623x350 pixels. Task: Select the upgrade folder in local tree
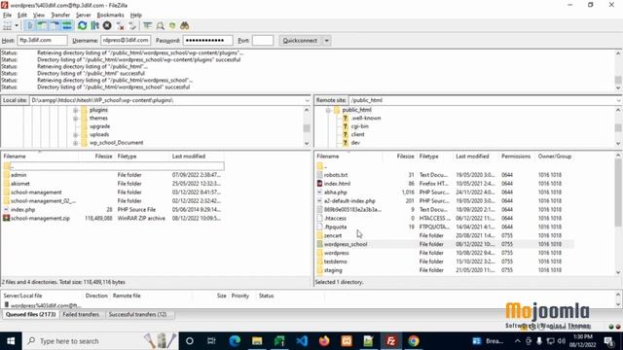(99, 126)
